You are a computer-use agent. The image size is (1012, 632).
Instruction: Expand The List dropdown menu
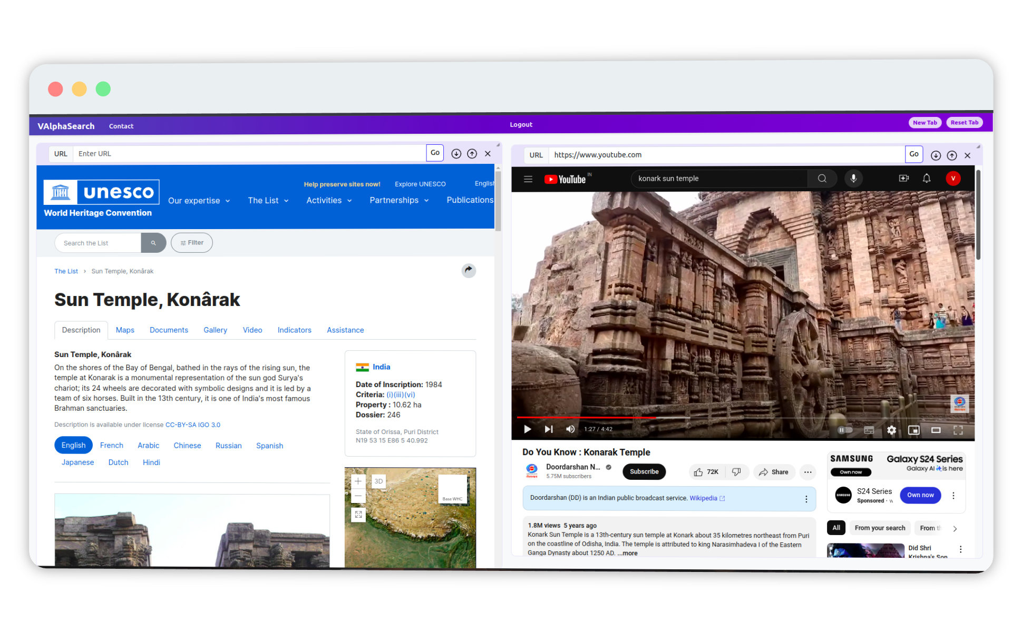(x=268, y=201)
